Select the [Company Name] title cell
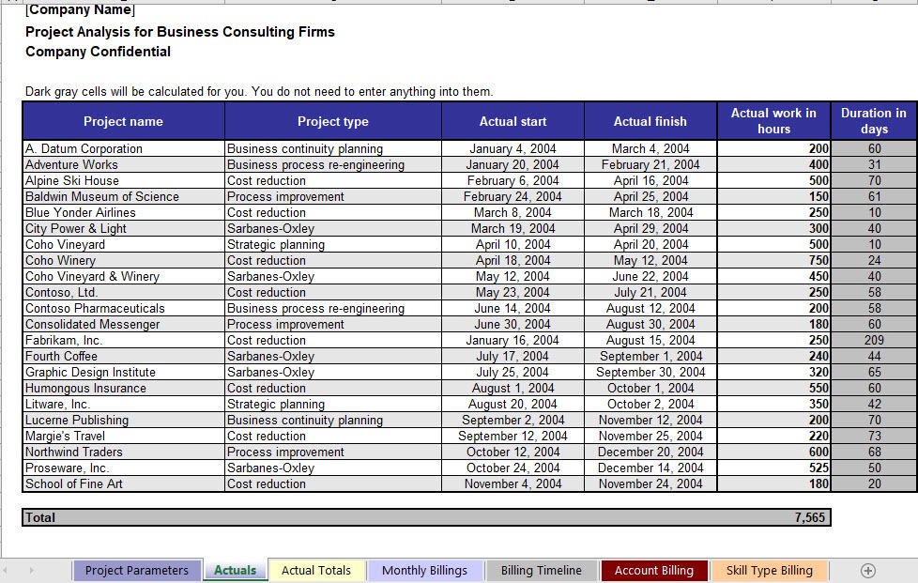The width and height of the screenshot is (918, 583). (x=80, y=10)
